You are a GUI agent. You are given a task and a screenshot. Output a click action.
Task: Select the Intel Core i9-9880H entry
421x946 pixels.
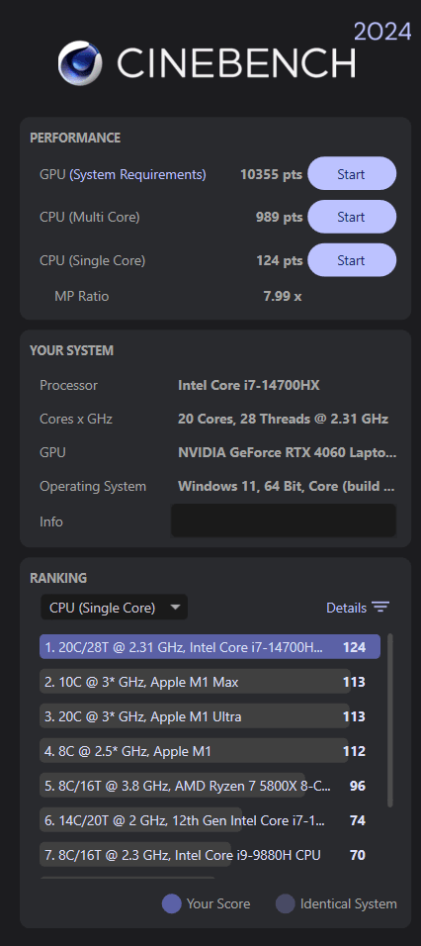tap(205, 855)
